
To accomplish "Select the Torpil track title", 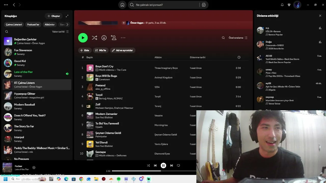I will click(x=99, y=95).
